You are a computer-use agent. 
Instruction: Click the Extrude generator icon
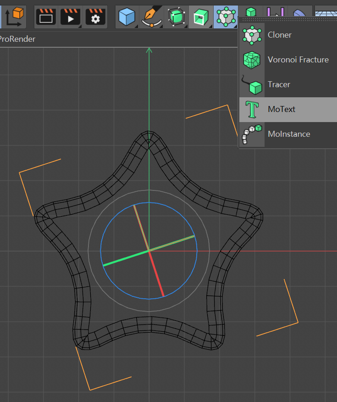click(x=201, y=17)
